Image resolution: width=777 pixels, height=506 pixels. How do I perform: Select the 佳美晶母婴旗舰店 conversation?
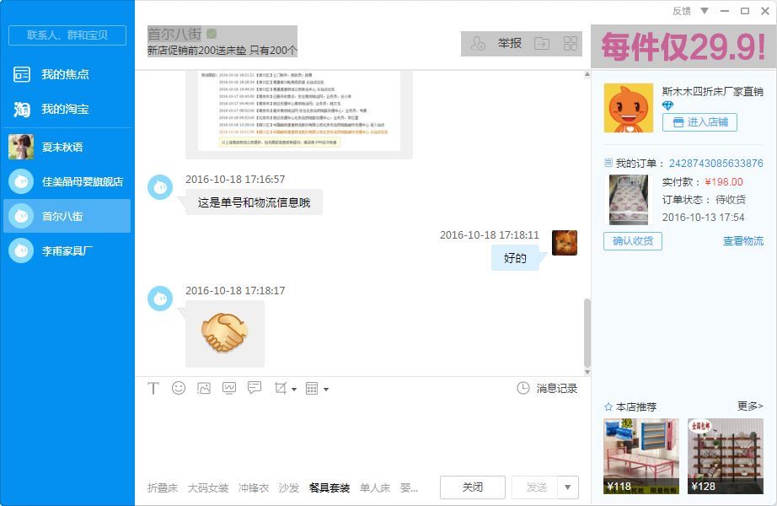67,181
